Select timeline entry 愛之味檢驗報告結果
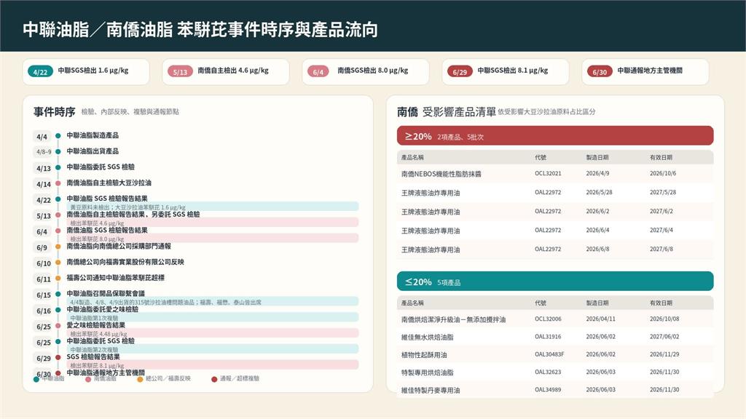 coord(96,325)
